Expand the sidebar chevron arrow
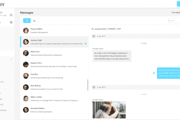180x120 pixels. [11, 59]
